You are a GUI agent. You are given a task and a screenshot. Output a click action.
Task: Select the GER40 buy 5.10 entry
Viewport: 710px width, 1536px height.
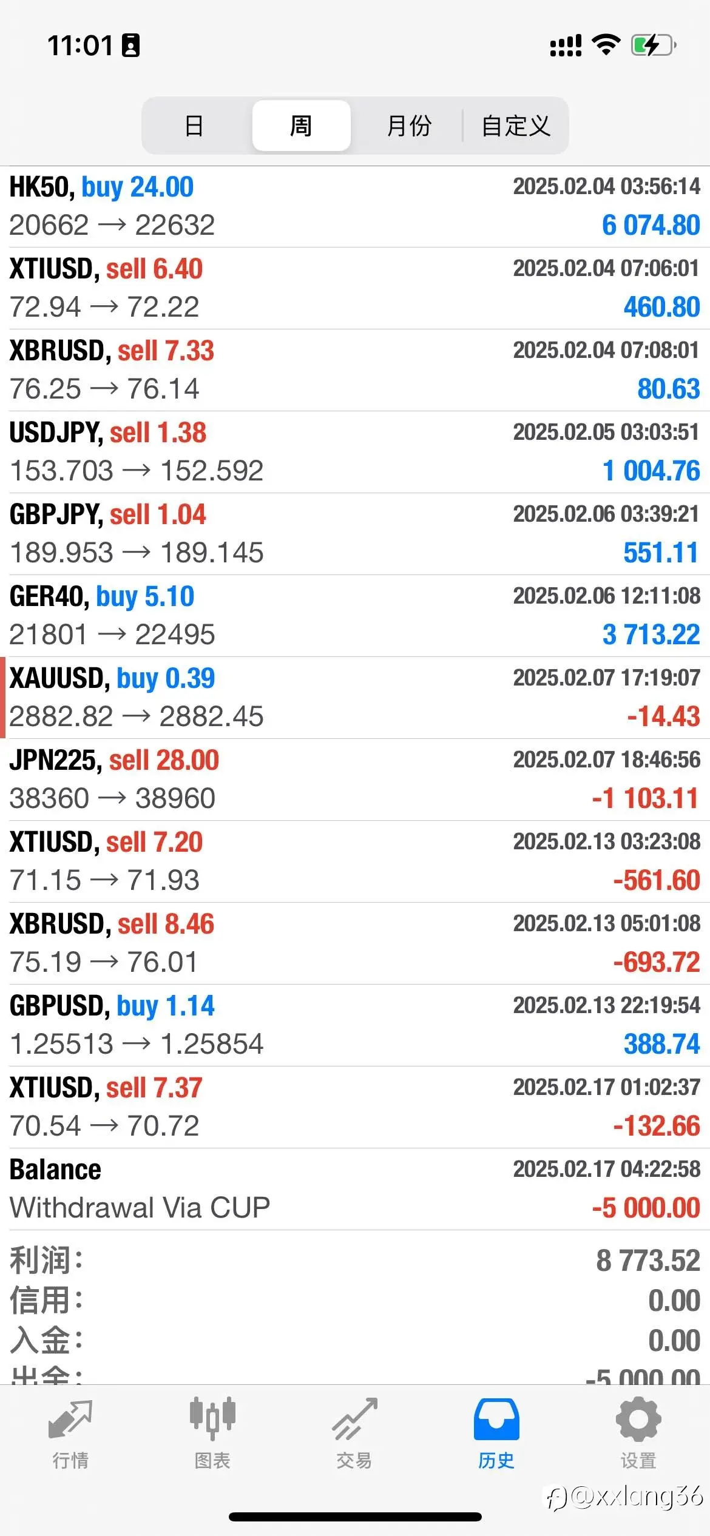355,616
